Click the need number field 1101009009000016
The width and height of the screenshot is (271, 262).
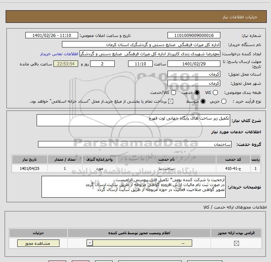coord(194,36)
